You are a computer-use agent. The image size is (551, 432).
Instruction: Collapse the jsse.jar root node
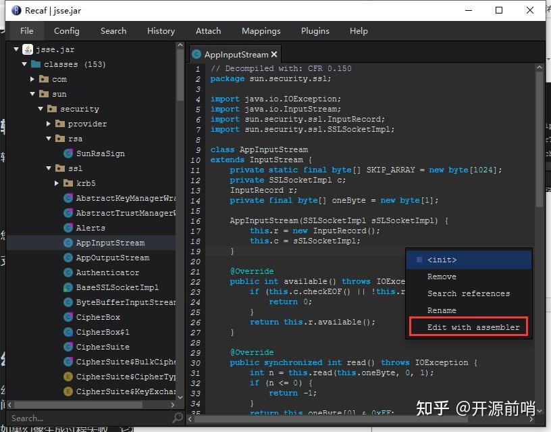(x=16, y=49)
